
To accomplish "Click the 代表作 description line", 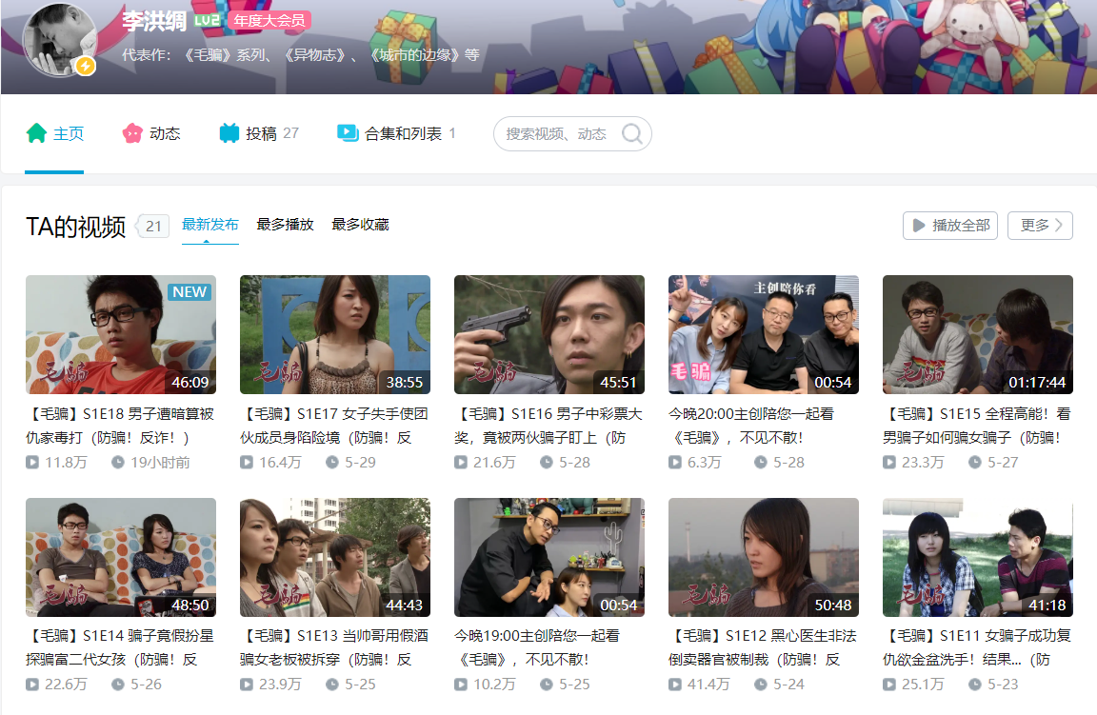I will click(x=301, y=54).
